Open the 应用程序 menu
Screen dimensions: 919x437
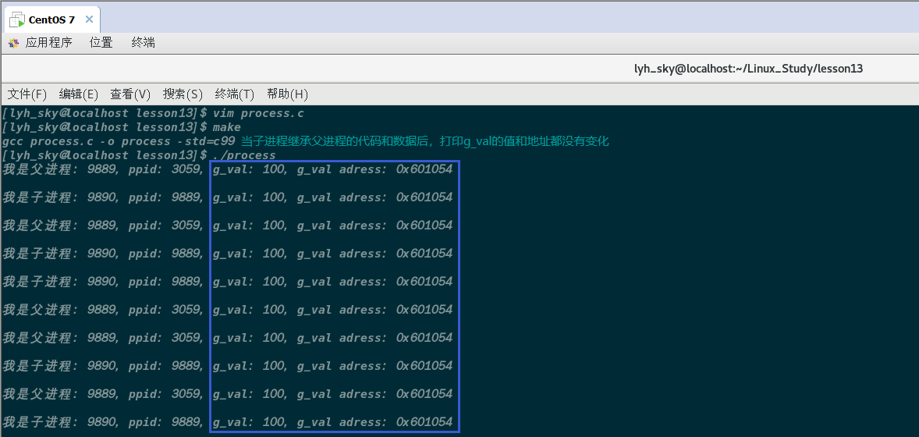(x=48, y=43)
